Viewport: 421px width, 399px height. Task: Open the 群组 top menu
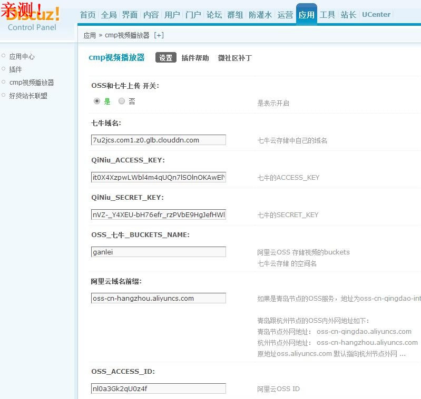point(235,15)
